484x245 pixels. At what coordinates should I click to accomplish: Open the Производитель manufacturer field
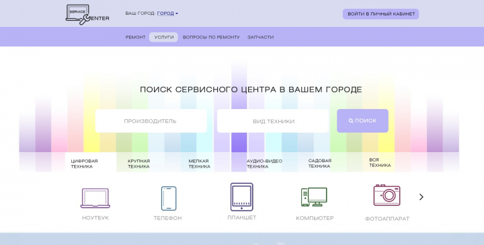click(x=151, y=120)
